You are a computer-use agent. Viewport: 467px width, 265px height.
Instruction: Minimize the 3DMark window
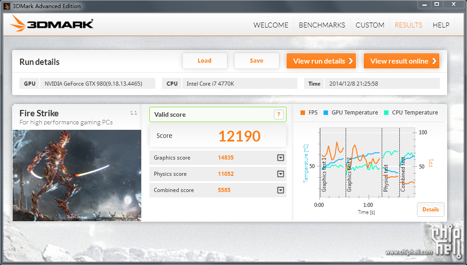click(x=425, y=4)
